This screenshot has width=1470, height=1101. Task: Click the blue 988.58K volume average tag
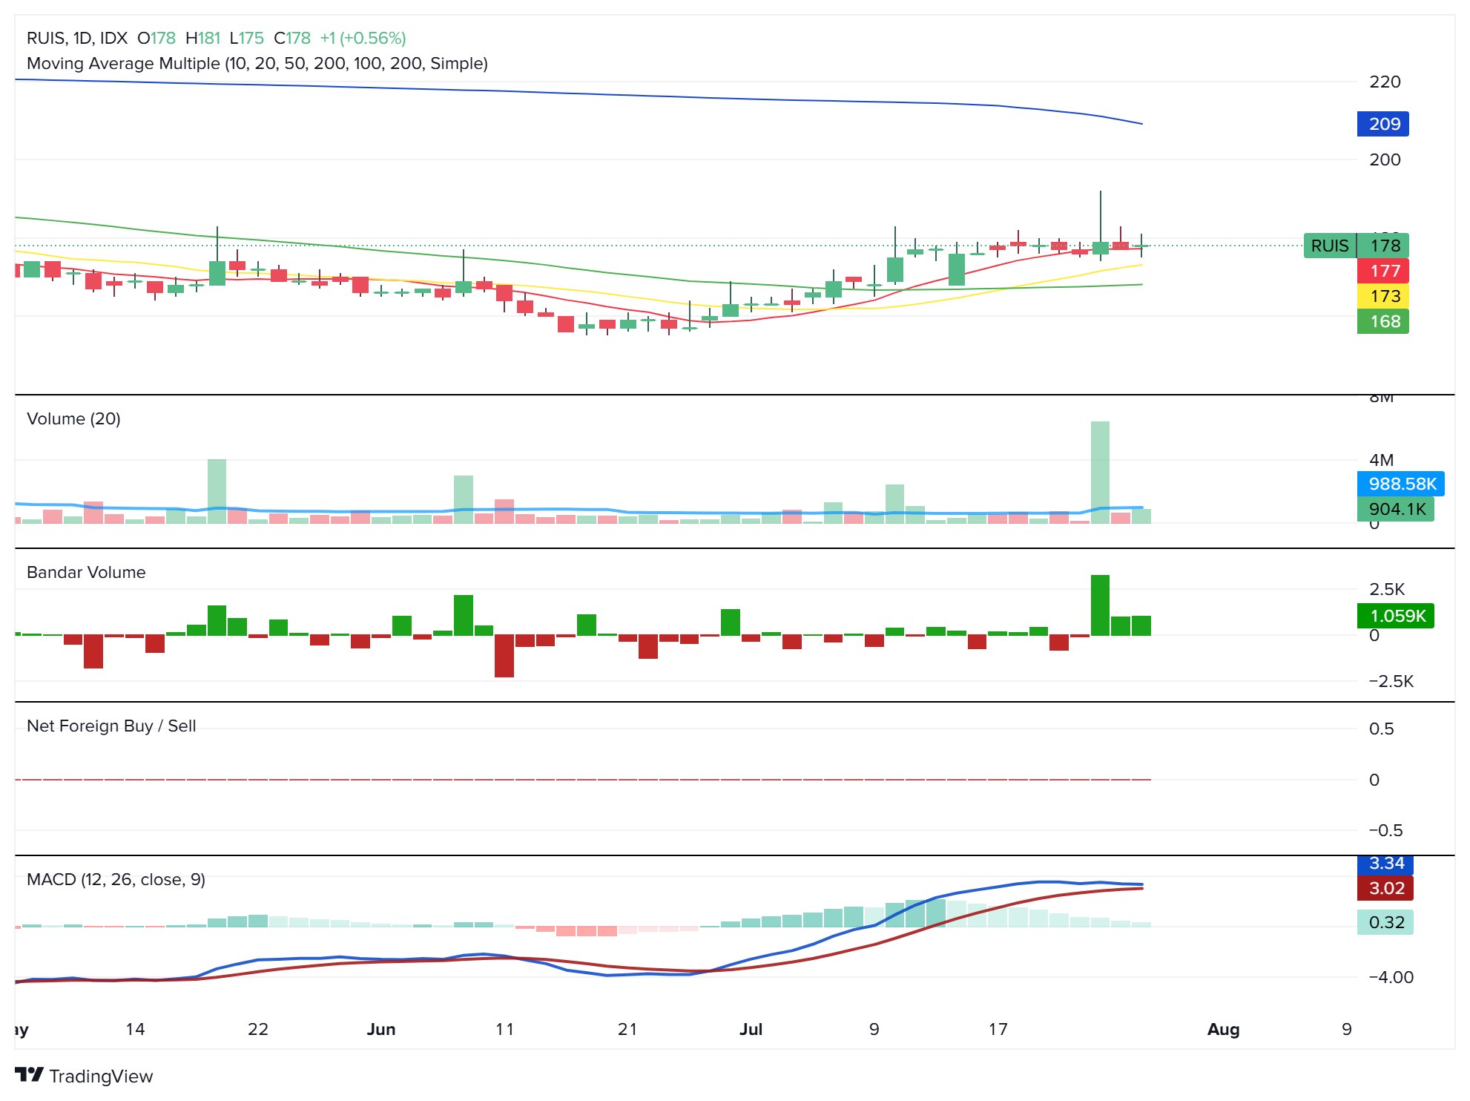tap(1400, 484)
